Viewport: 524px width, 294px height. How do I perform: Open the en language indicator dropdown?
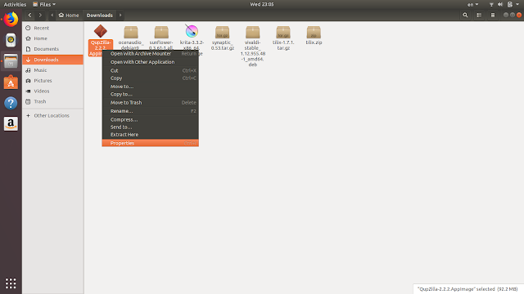[x=472, y=4]
